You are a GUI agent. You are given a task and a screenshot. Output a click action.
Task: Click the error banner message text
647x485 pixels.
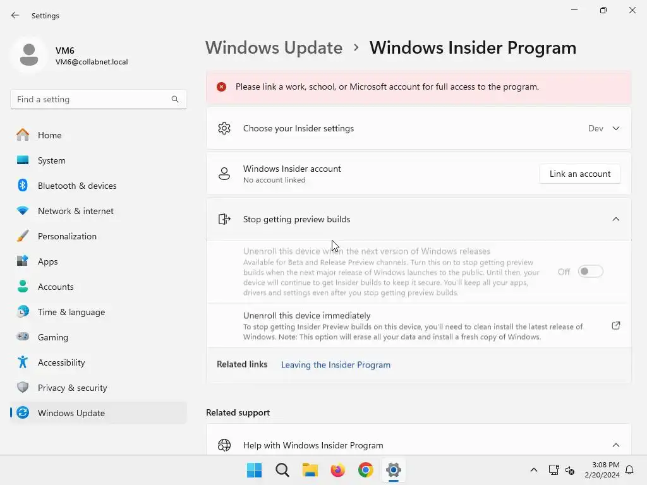tap(387, 87)
